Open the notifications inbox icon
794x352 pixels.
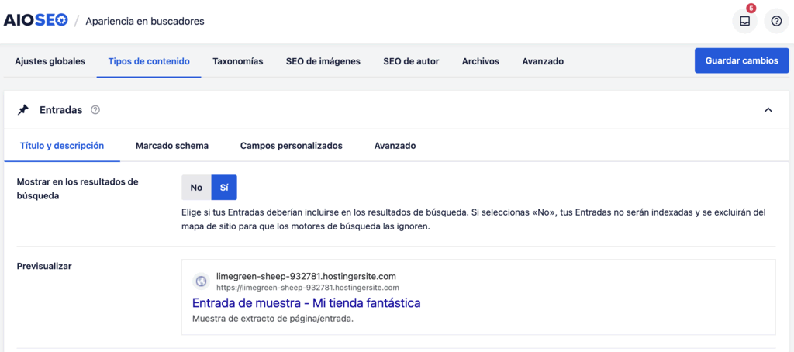[x=744, y=22]
